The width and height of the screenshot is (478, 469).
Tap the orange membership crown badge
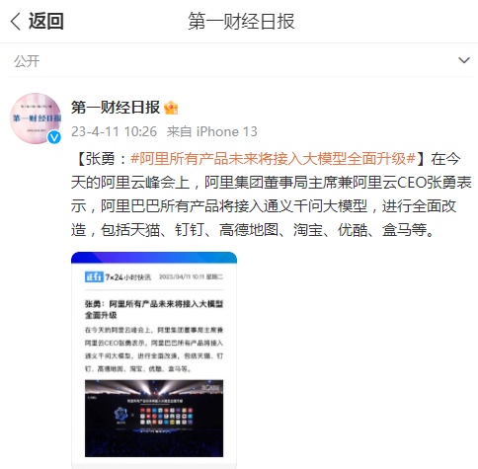click(171, 108)
